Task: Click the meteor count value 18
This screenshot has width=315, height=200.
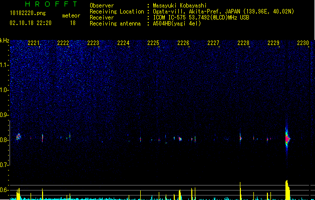Action: tap(73, 23)
